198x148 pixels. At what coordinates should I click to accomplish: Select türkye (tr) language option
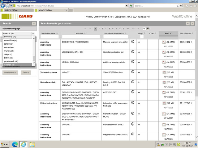(x=17, y=54)
